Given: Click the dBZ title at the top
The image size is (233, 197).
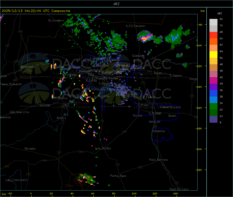Looking at the screenshot, I should click(x=116, y=4).
